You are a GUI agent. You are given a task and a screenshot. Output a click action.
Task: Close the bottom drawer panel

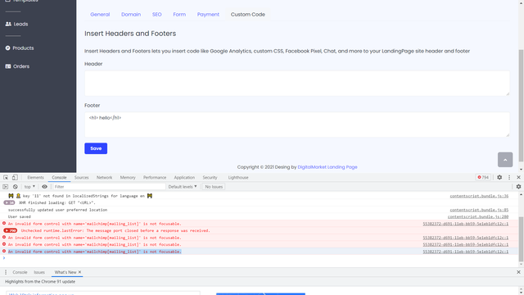(x=518, y=272)
